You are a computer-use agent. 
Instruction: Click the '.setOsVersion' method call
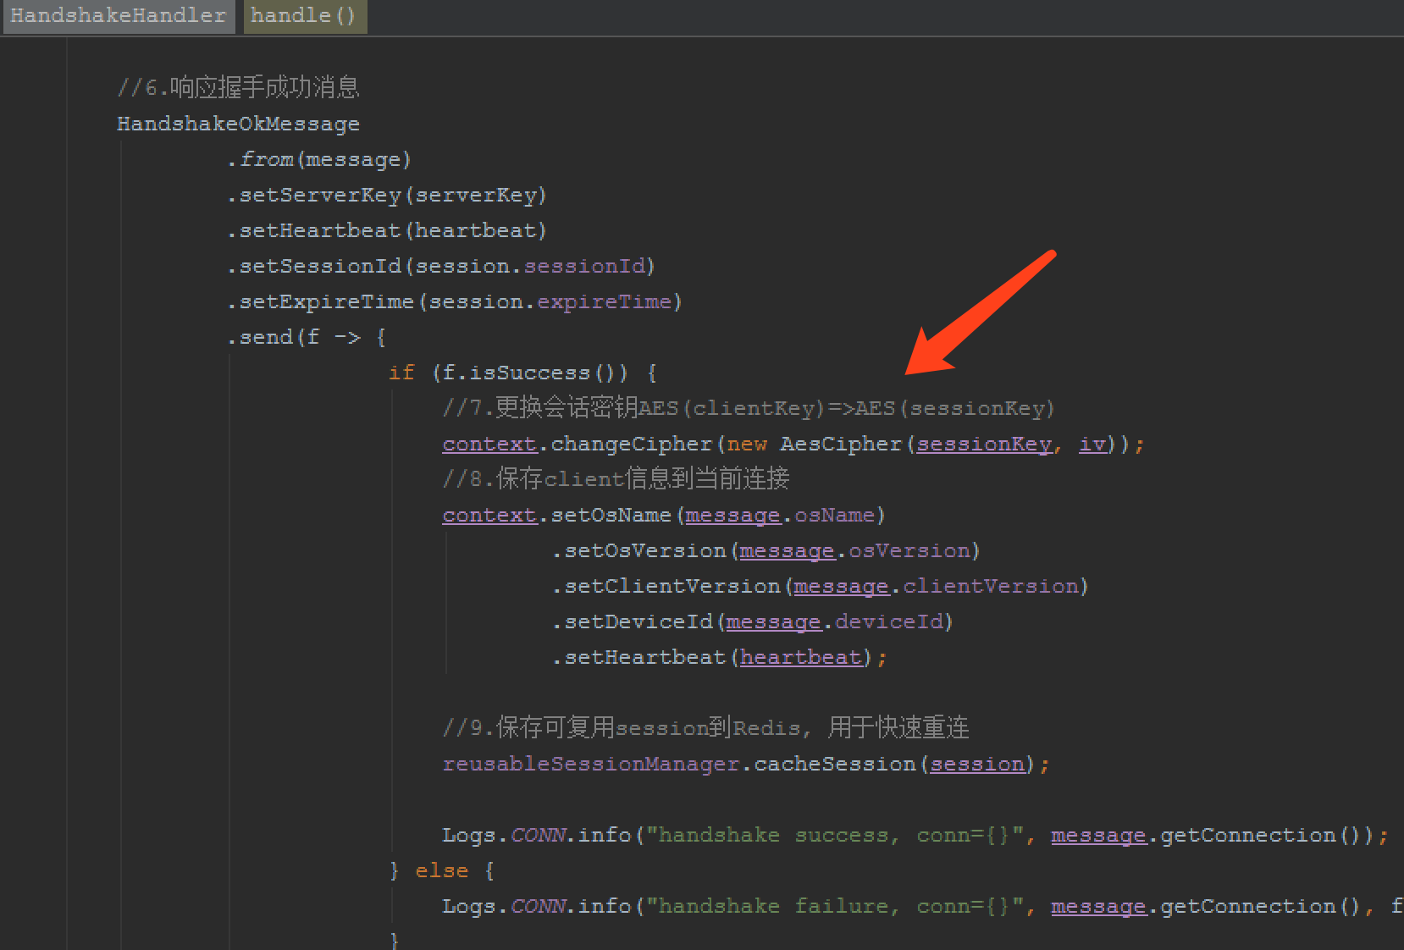click(639, 550)
